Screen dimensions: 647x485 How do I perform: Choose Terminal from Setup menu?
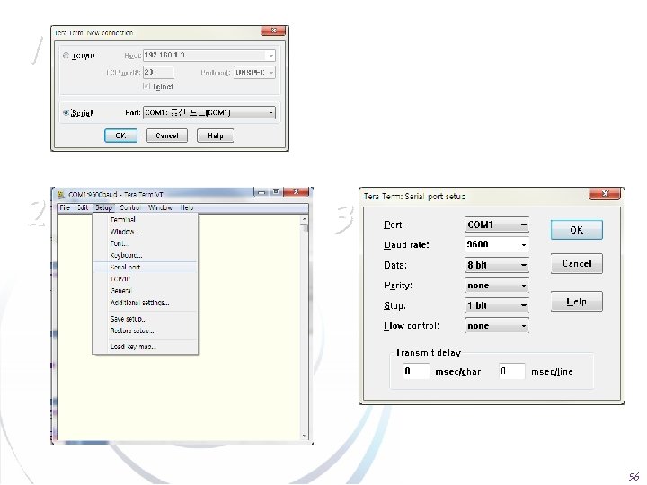tap(146, 220)
